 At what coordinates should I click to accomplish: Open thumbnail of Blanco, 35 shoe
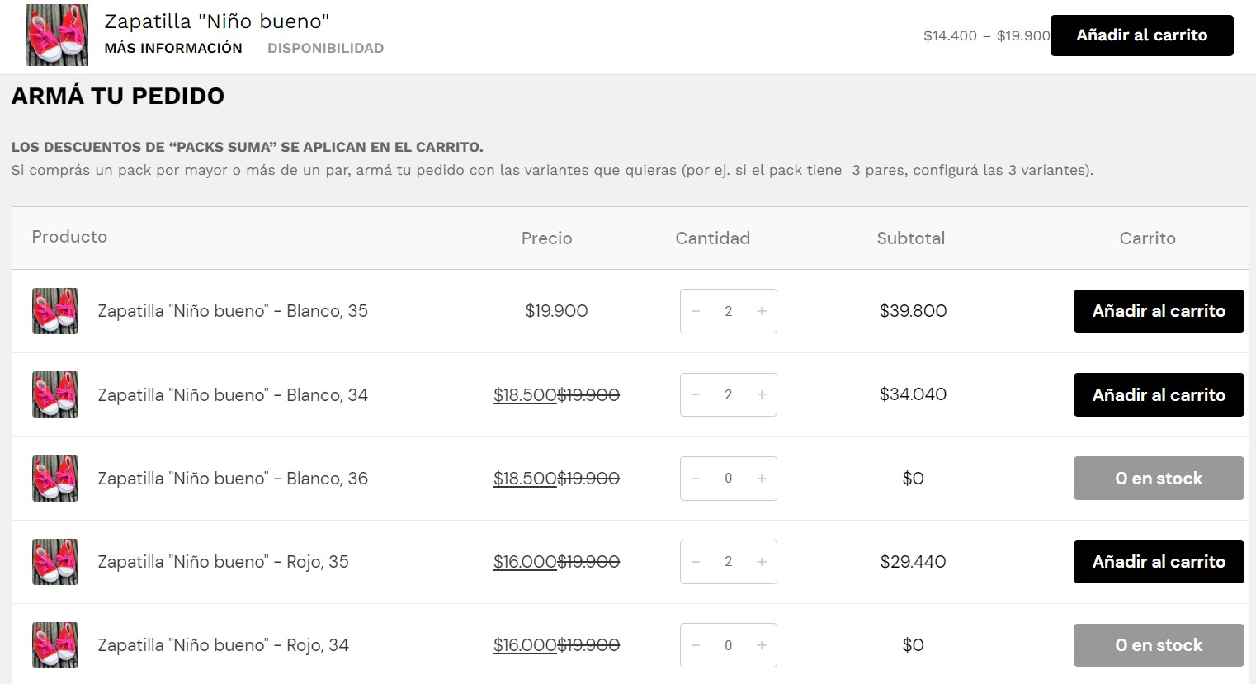click(x=55, y=311)
